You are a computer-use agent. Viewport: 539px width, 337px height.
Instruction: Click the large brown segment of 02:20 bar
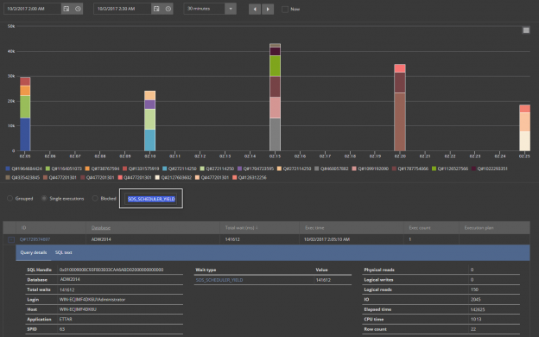coord(400,122)
